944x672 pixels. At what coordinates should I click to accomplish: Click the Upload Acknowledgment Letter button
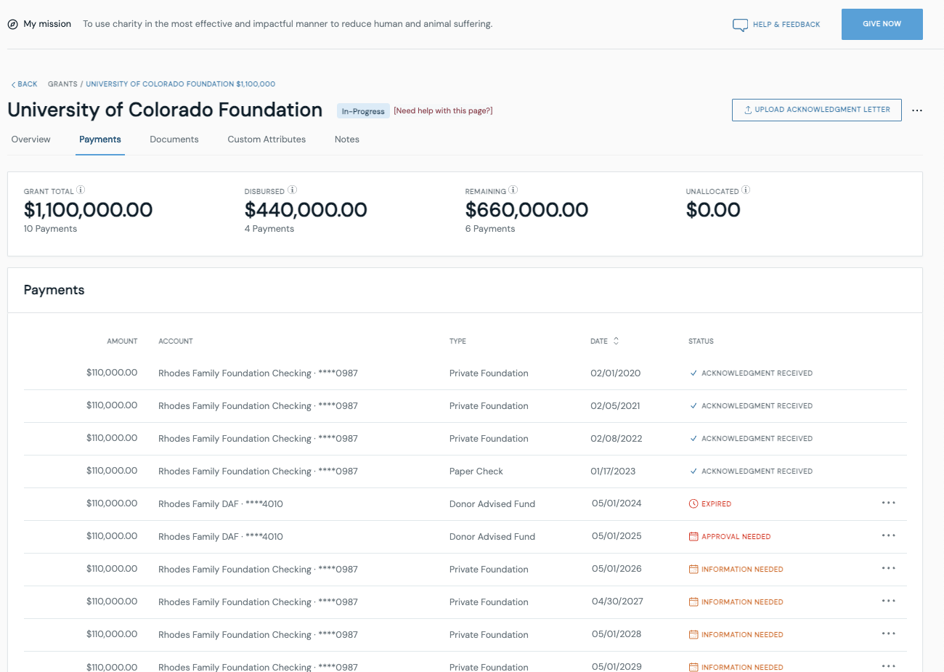click(817, 110)
